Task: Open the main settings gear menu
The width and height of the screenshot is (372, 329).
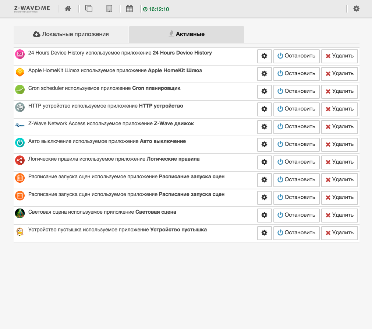Action: (356, 9)
